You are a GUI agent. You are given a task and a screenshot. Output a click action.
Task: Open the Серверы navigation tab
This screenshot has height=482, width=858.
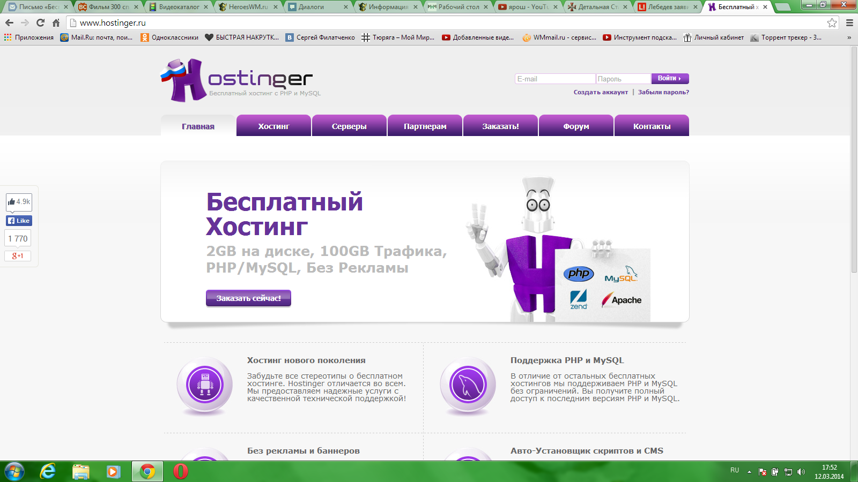click(349, 126)
